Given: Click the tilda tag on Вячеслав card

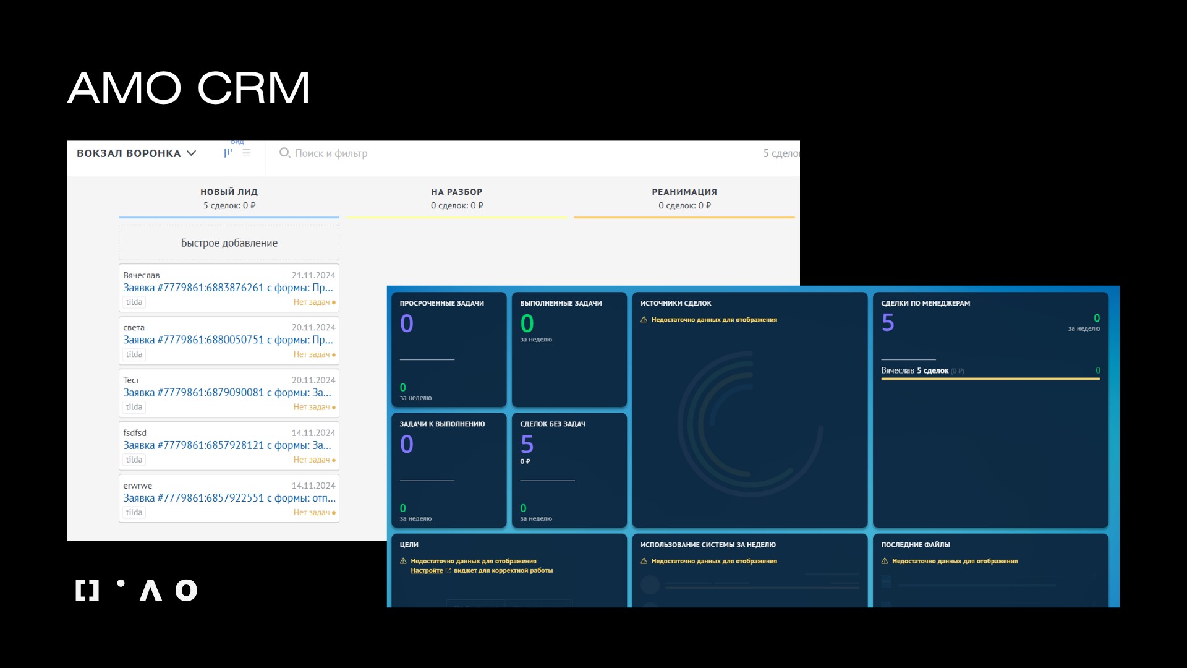Looking at the screenshot, I should (134, 302).
